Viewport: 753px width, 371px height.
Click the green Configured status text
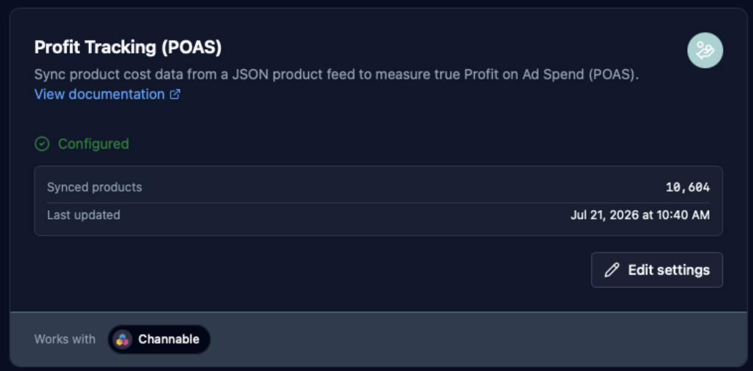pos(93,144)
